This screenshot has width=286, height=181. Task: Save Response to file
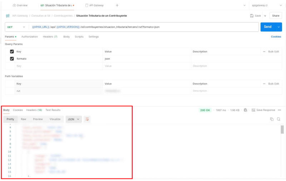tap(263, 110)
